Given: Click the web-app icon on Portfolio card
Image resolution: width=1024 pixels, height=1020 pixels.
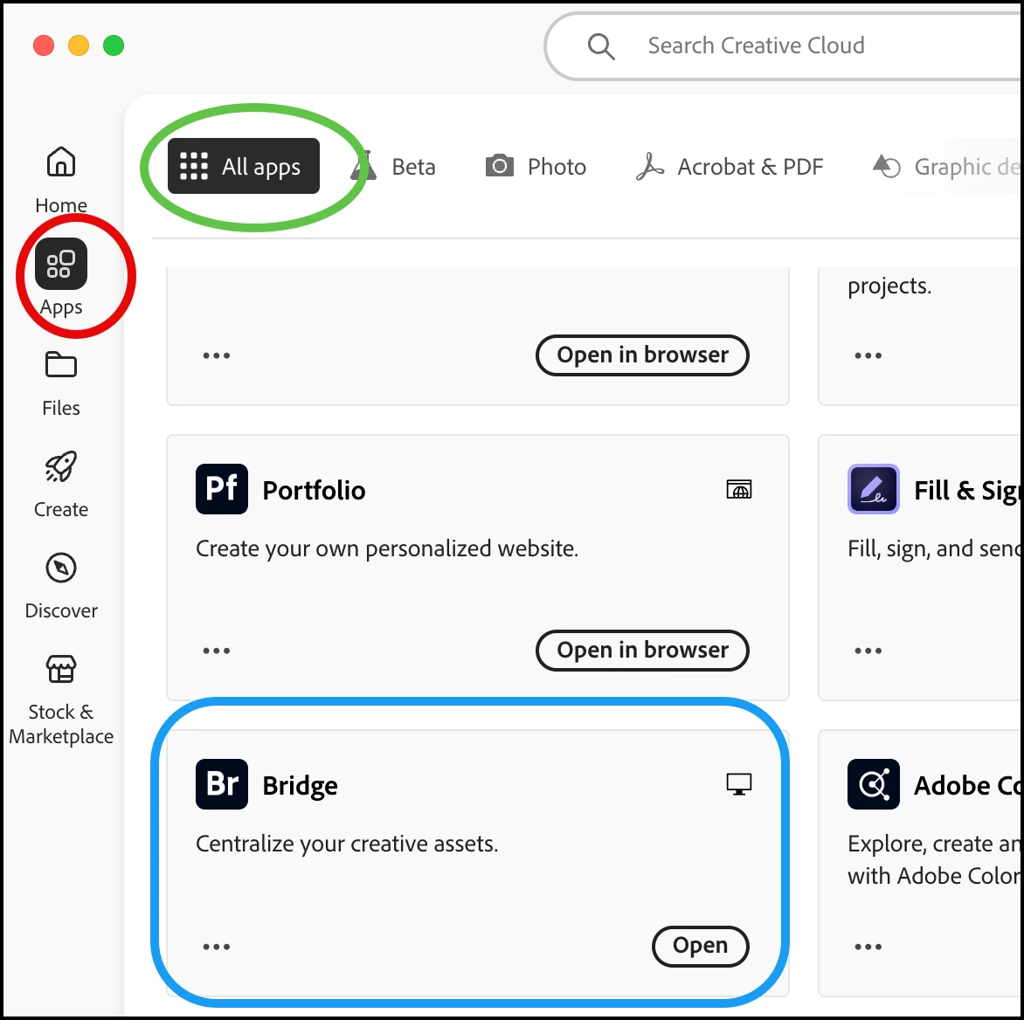Looking at the screenshot, I should tap(739, 489).
